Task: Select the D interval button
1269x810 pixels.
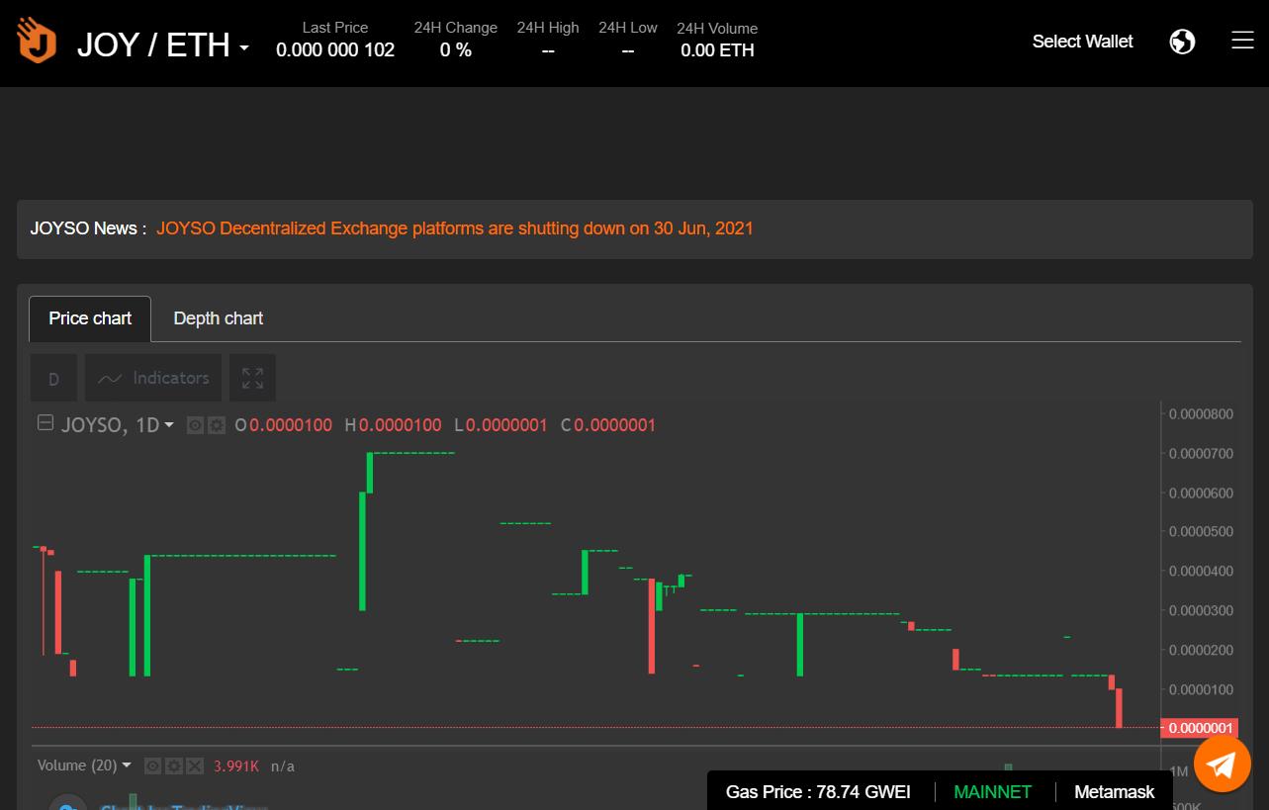Action: pyautogui.click(x=53, y=378)
